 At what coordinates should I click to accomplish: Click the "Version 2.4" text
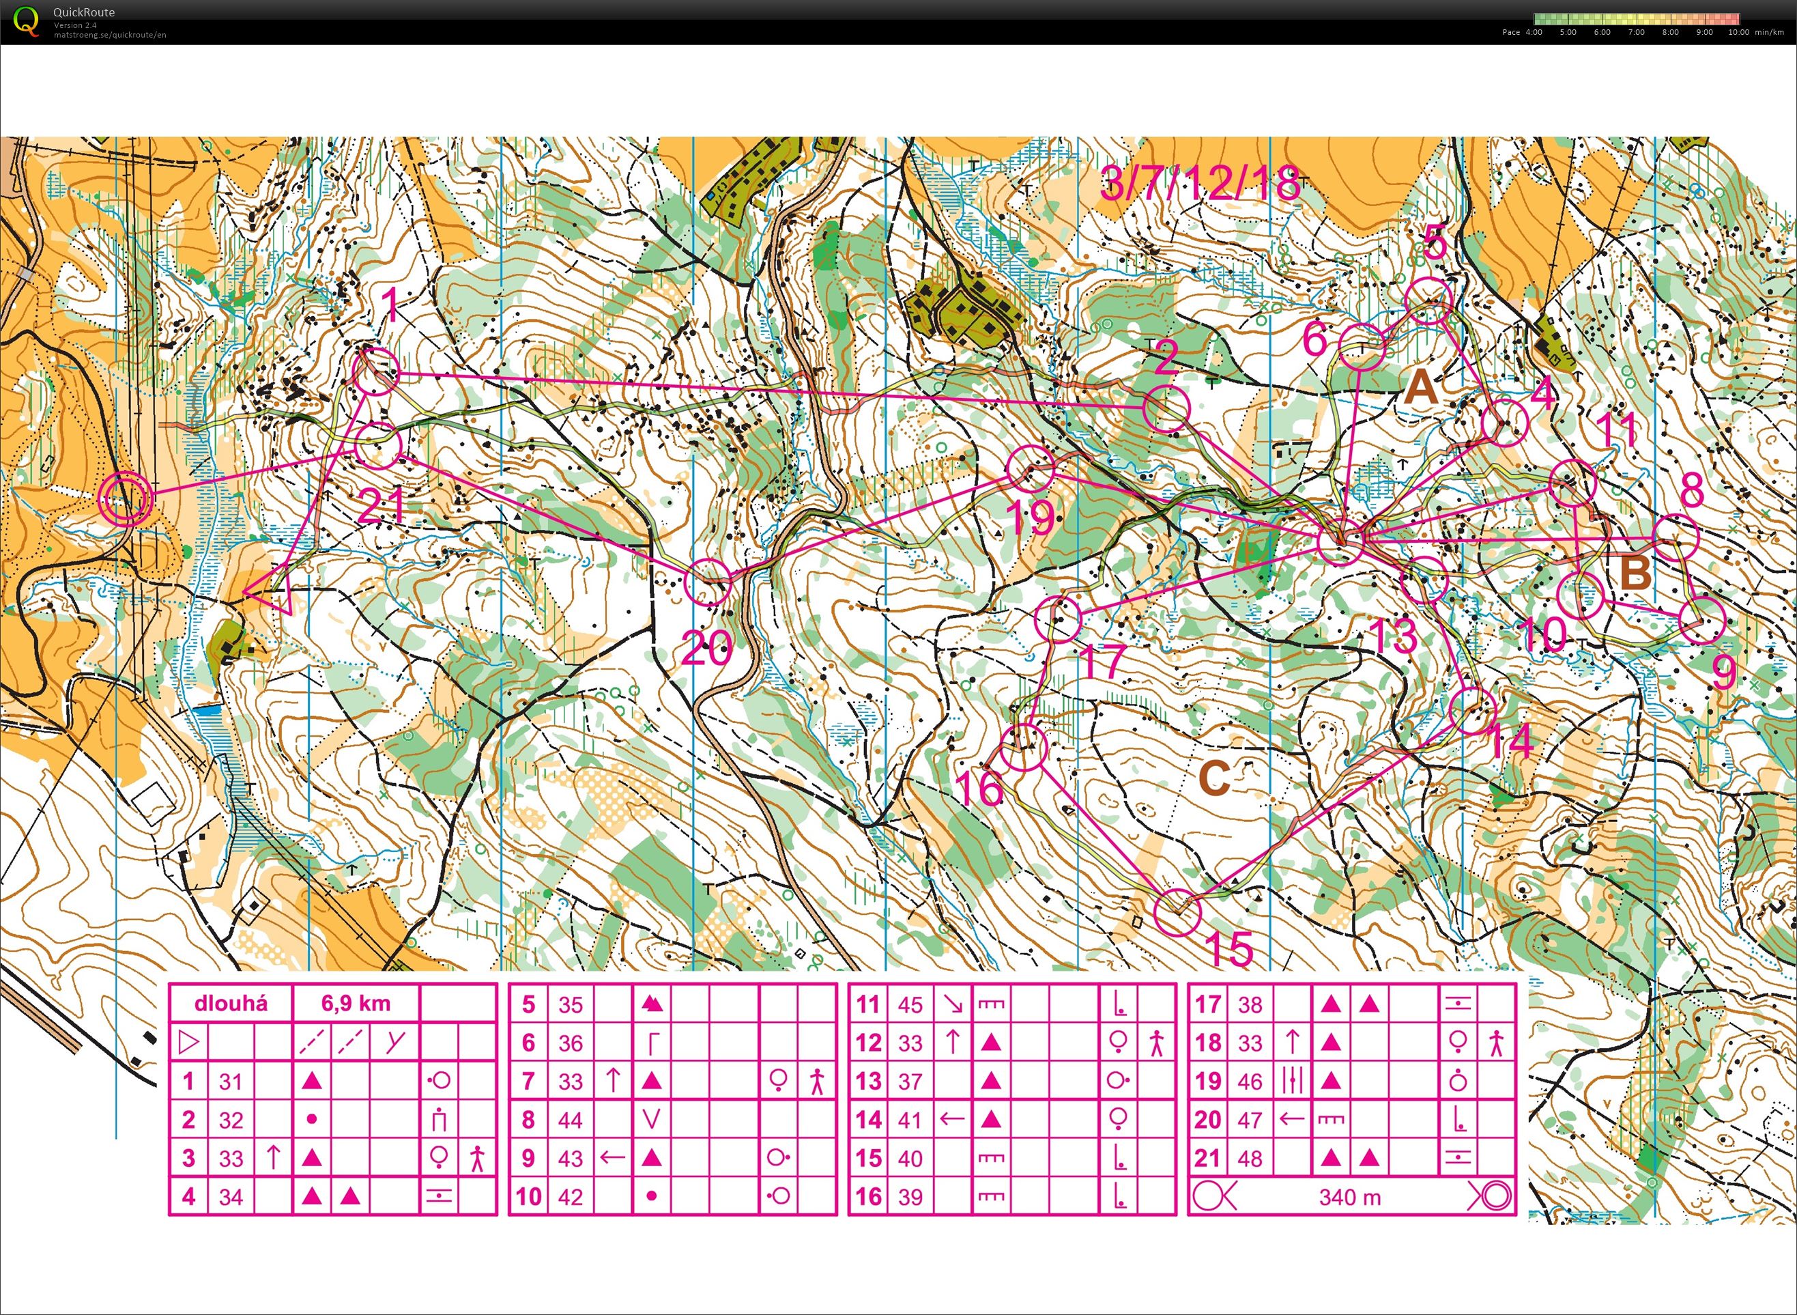tap(76, 25)
